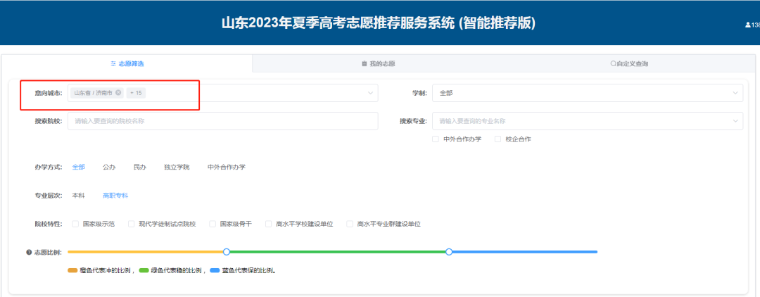Click the 搜索院校 search input field
Screen dimensions: 760x297
222,121
